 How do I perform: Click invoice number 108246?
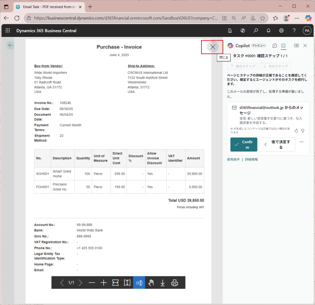point(65,103)
